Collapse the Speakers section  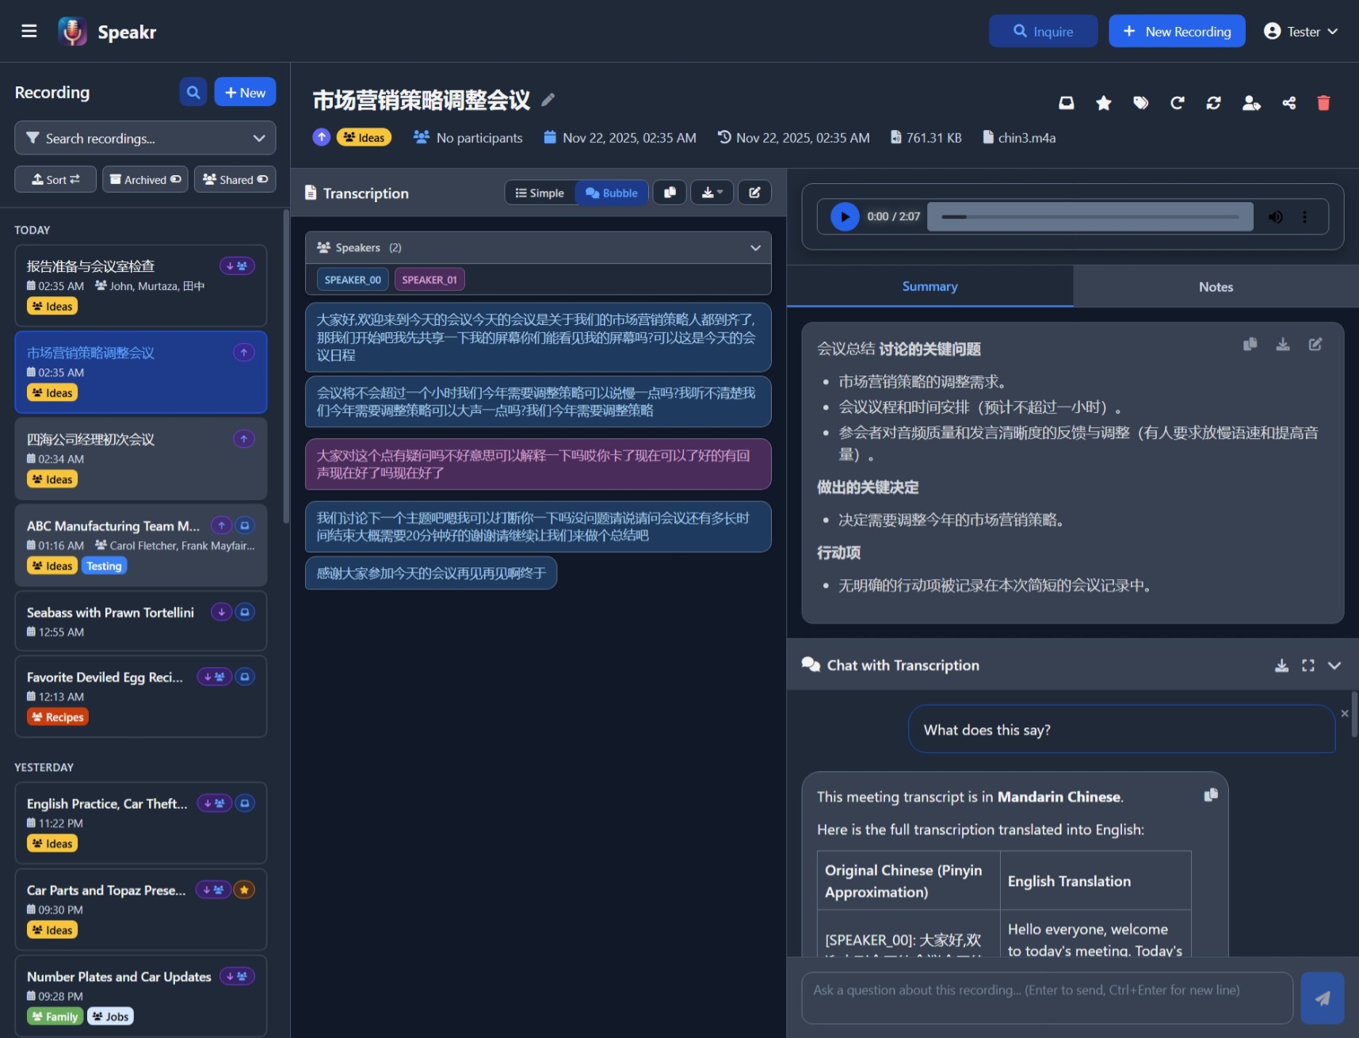[x=755, y=248]
